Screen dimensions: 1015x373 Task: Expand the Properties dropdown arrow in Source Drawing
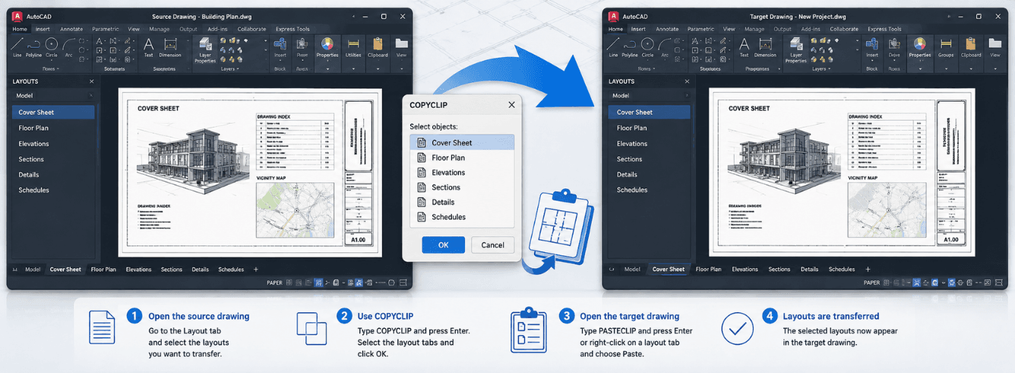click(x=327, y=68)
